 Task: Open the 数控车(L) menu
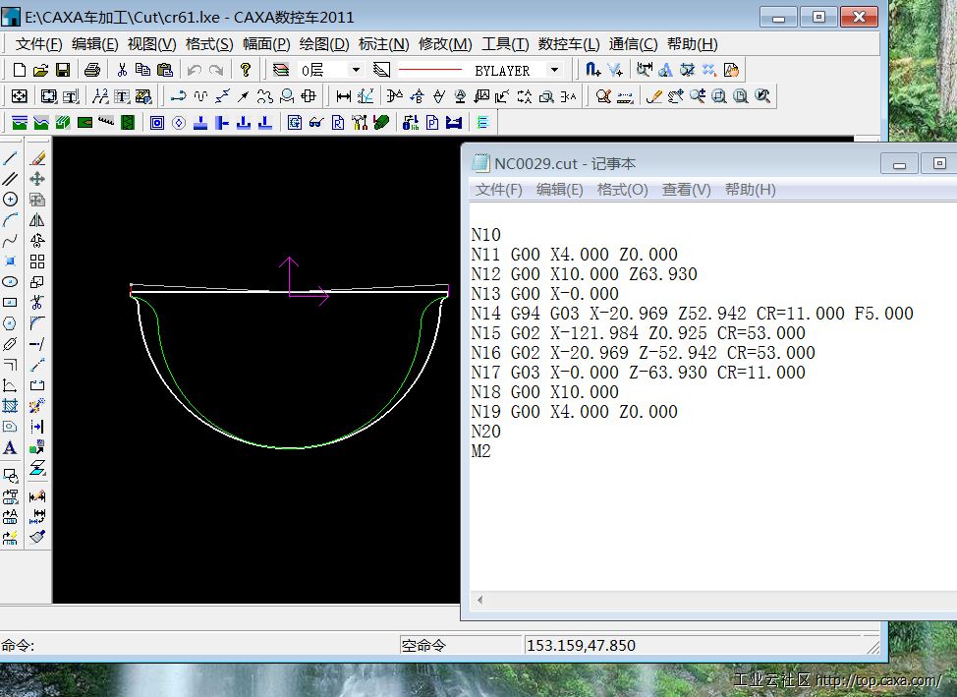569,44
